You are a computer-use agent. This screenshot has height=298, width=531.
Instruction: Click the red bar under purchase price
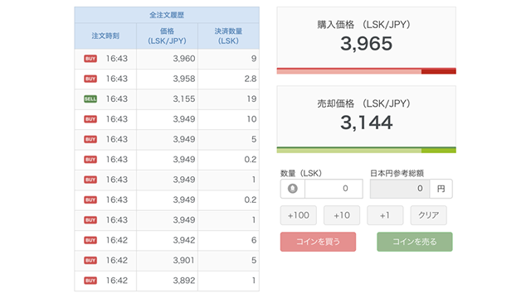point(367,71)
